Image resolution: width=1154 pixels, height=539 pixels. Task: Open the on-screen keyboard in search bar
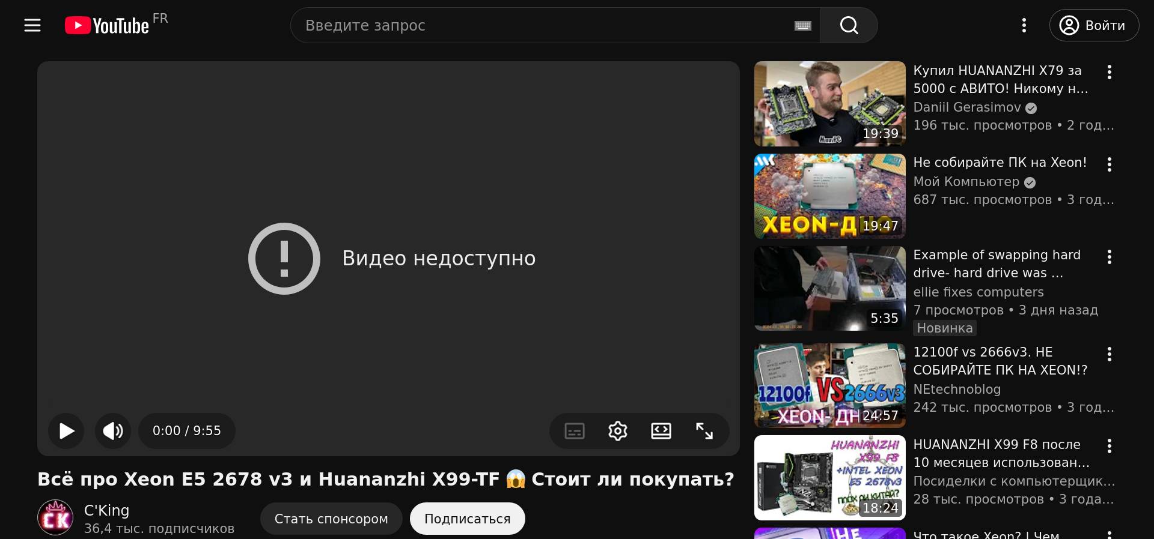803,25
